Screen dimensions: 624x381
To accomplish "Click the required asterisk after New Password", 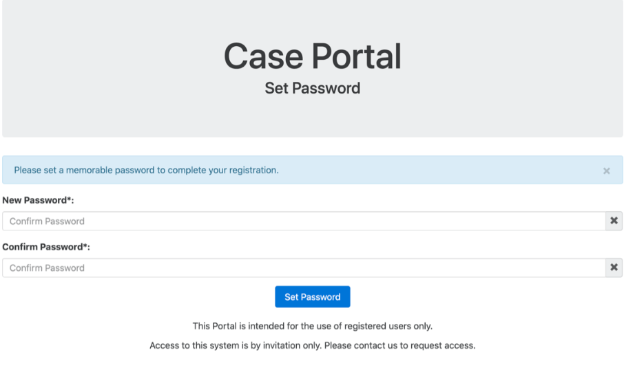I will tap(69, 199).
